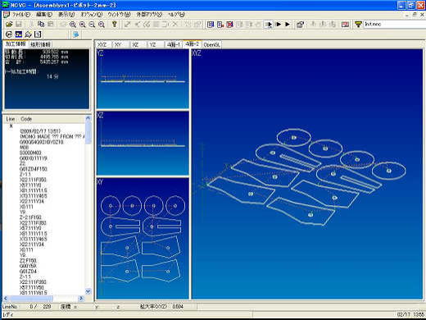This screenshot has height=320, width=426.
Task: Switch to the 4面-1 view tab
Action: (x=174, y=44)
